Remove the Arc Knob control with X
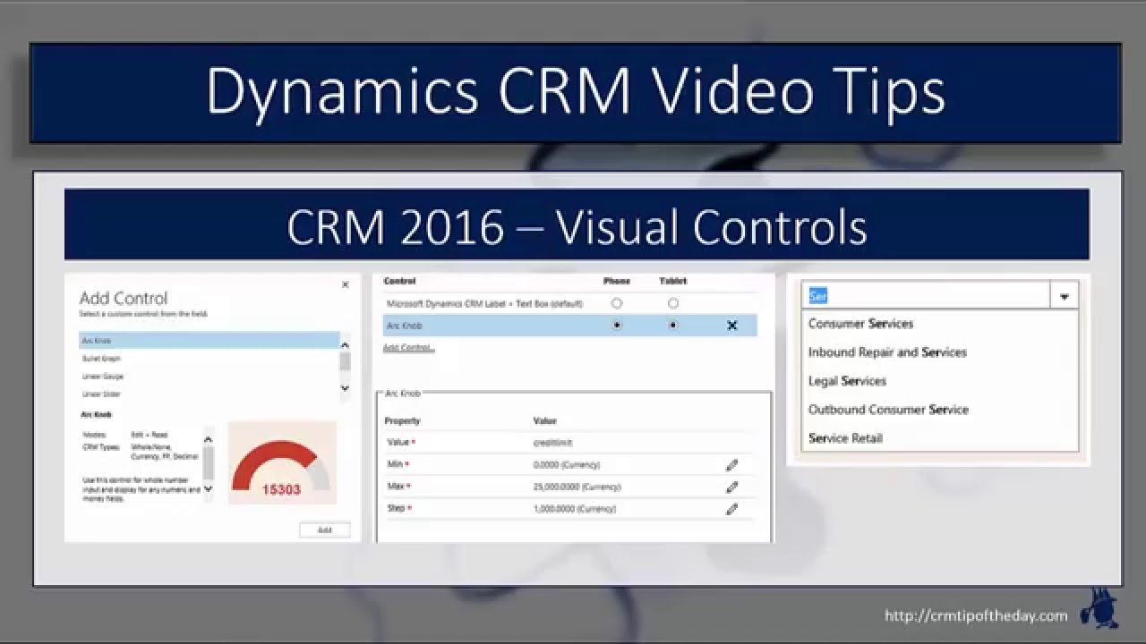1146x644 pixels. click(x=731, y=326)
